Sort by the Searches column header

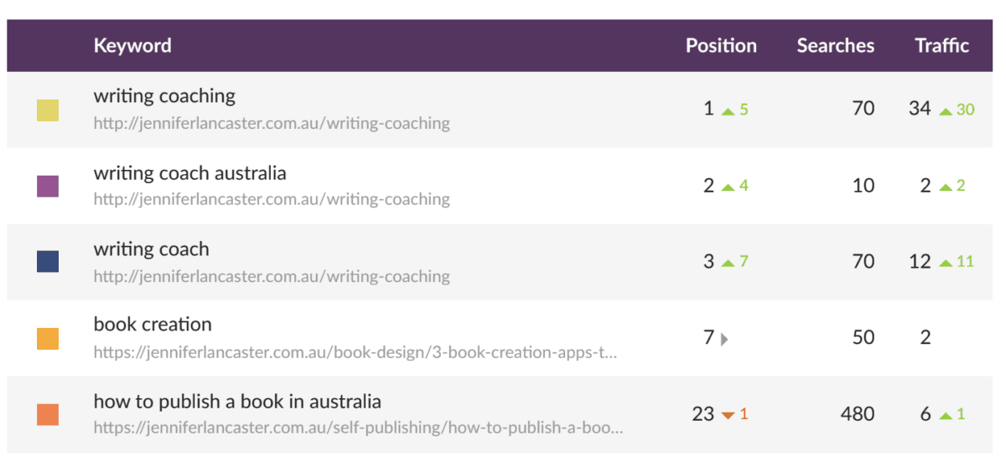[x=835, y=45]
